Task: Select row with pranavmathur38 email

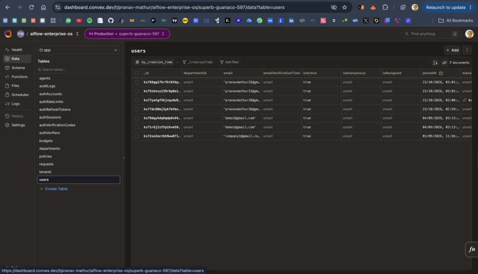Action: [136, 100]
